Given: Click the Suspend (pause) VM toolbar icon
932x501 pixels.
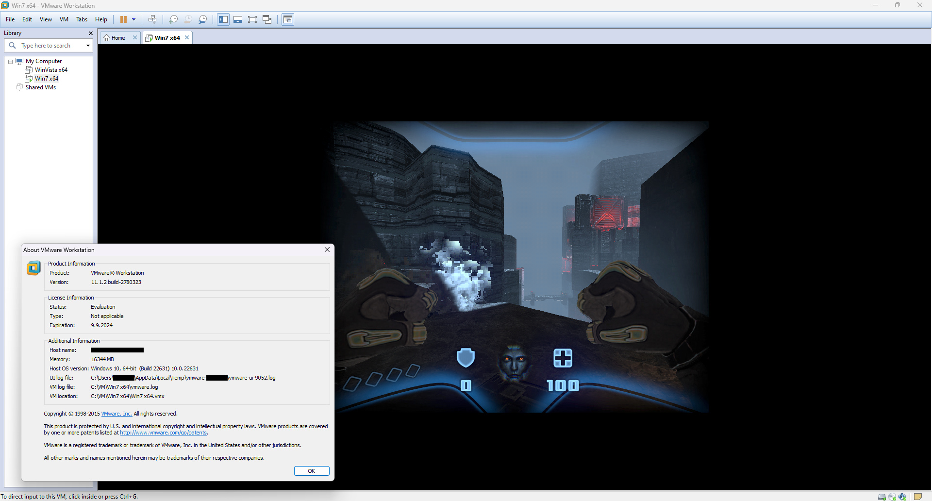Looking at the screenshot, I should 123,19.
